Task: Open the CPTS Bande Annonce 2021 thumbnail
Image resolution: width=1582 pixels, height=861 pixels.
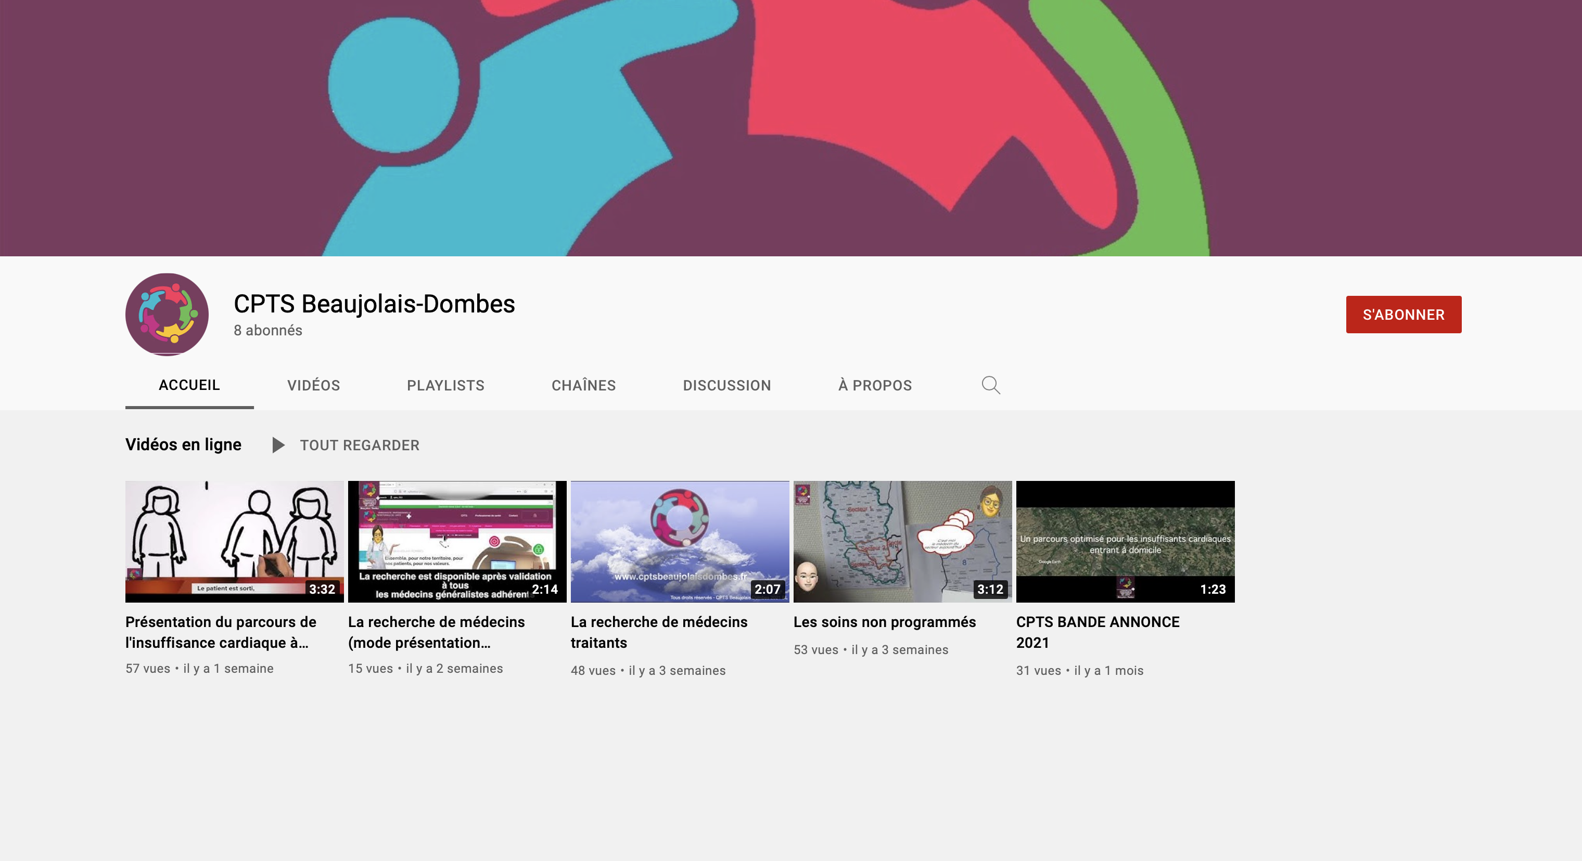Action: coord(1125,541)
